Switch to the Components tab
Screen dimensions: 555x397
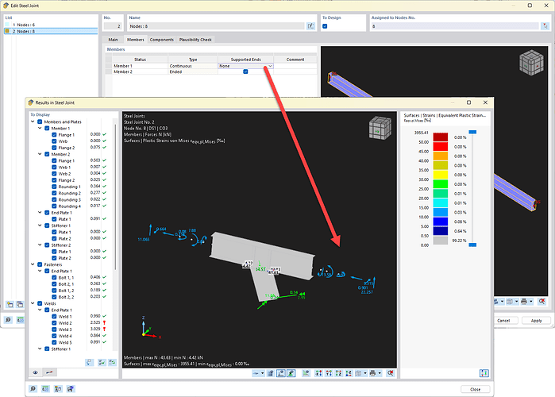point(161,39)
